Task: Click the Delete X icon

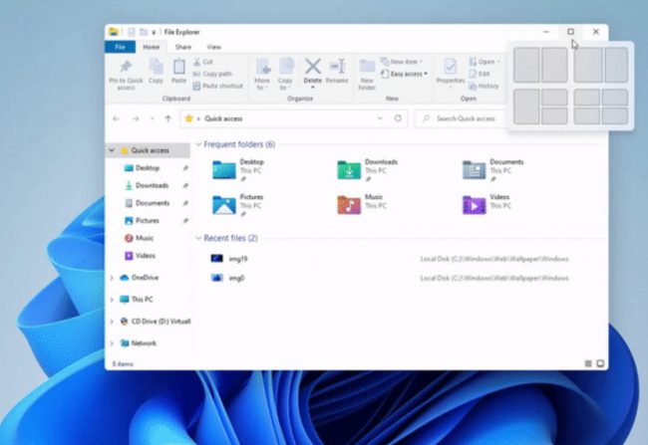Action: (313, 66)
